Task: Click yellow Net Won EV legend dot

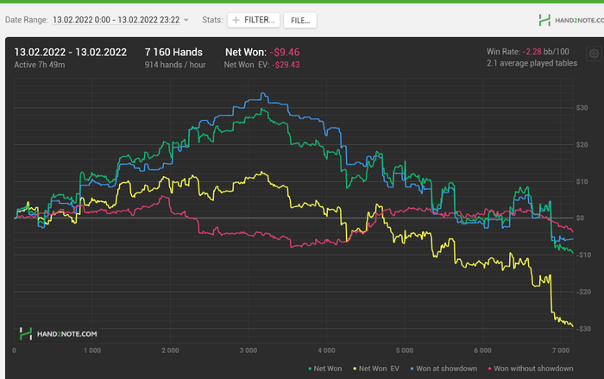Action: (355, 369)
